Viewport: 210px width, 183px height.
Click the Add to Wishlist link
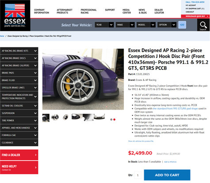pyautogui.click(x=170, y=162)
